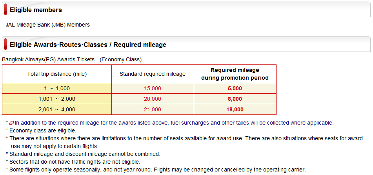The width and height of the screenshot is (373, 175).
Task: Click the red marker beside Eligible Awards heading
Action: pyautogui.click(x=5, y=44)
